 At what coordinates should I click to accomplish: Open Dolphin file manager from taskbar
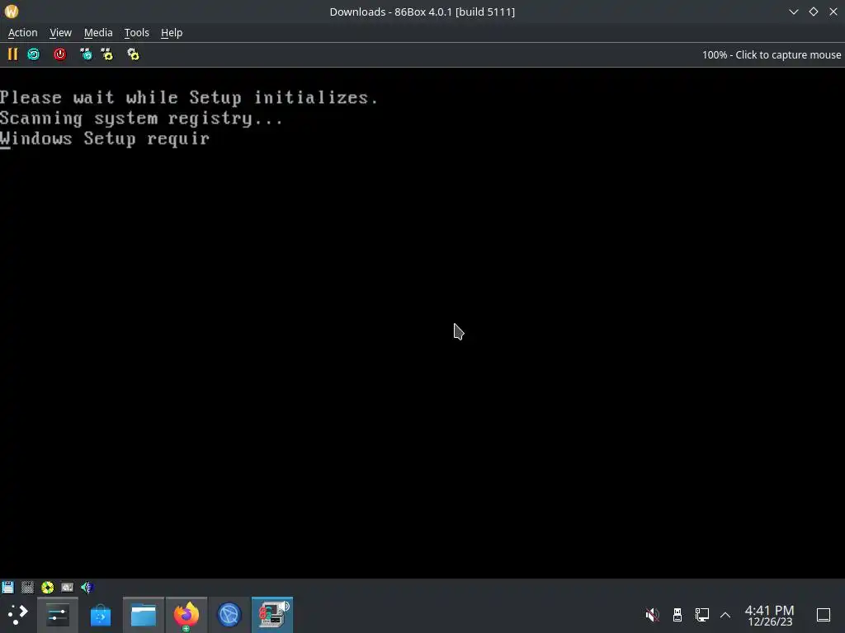pos(144,615)
